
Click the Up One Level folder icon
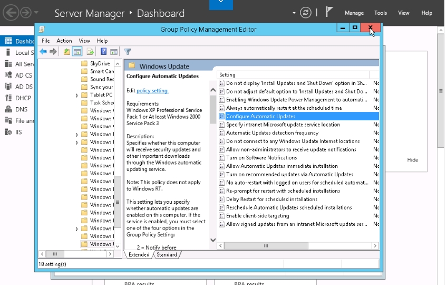click(66, 52)
